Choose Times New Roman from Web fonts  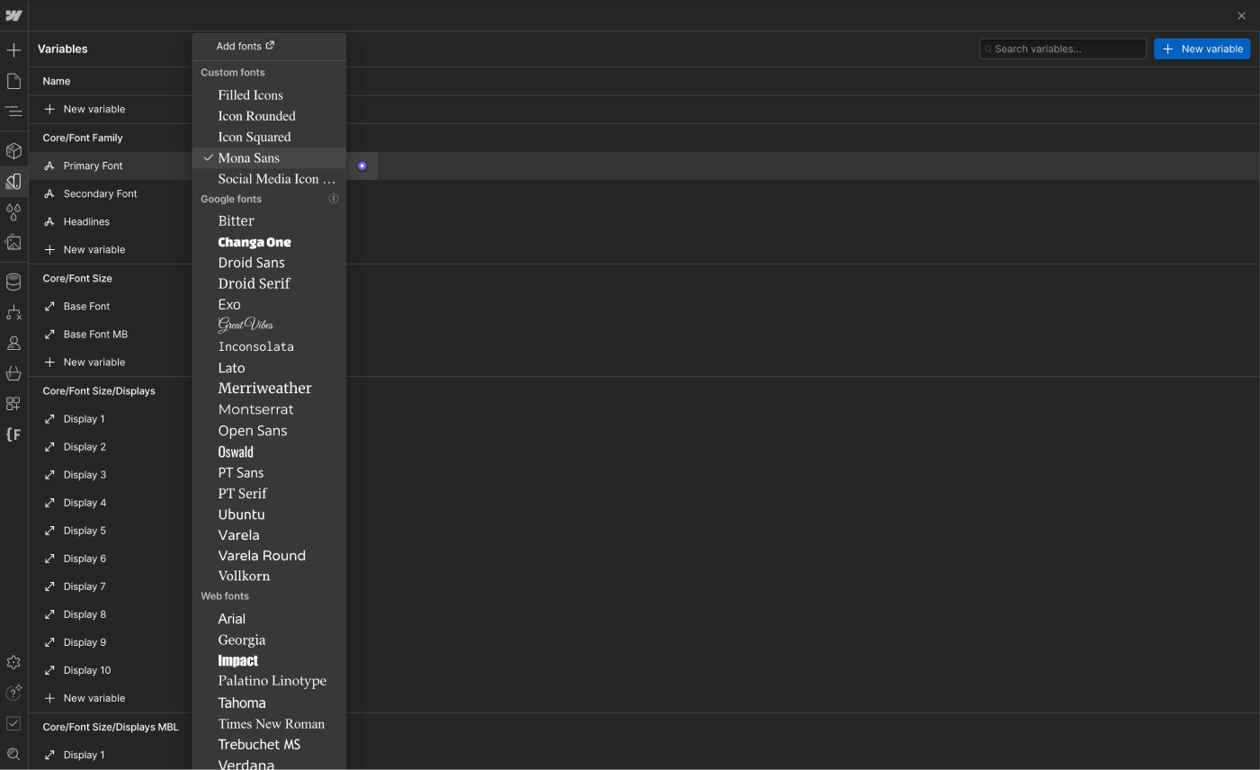pyautogui.click(x=271, y=723)
